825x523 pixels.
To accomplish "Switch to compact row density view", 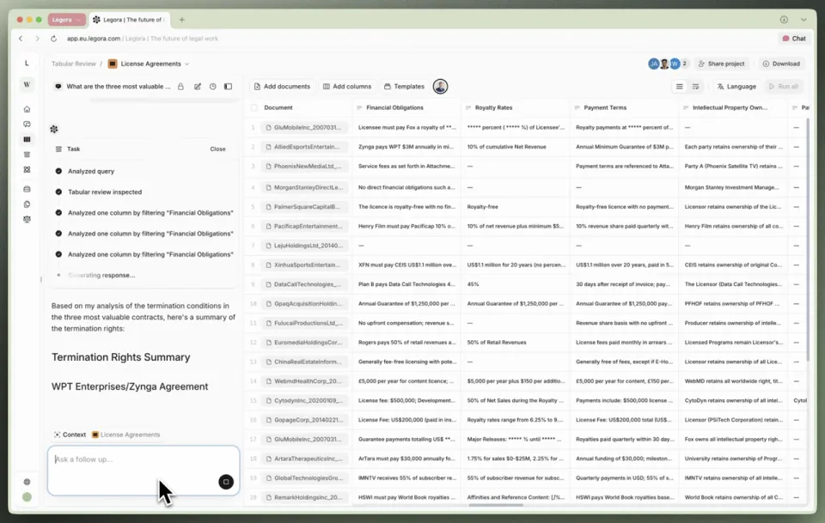I will [679, 87].
